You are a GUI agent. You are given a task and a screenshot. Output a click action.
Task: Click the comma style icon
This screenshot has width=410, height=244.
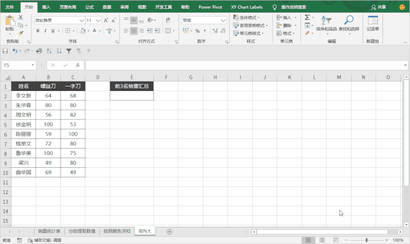tap(205, 31)
